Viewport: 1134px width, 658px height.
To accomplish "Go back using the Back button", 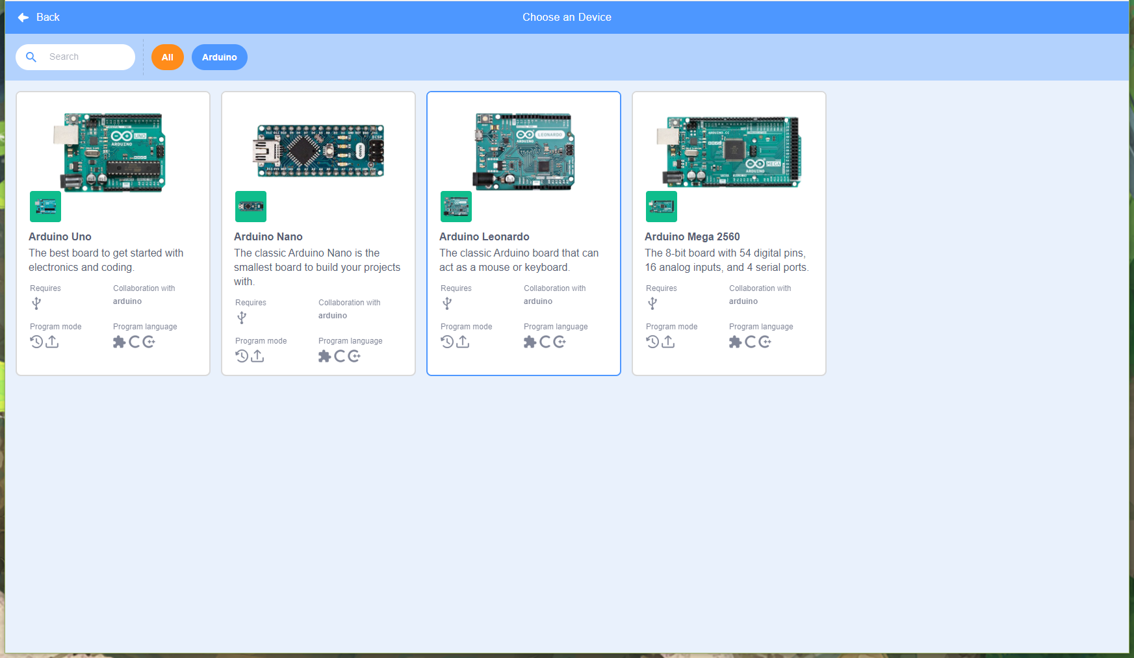I will [38, 18].
